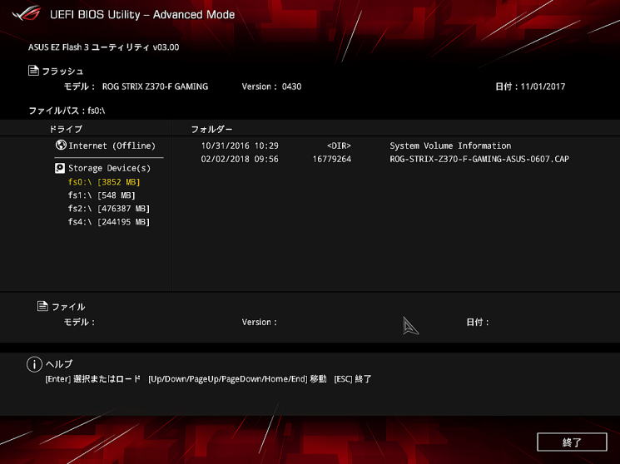The height and width of the screenshot is (464, 620).
Task: Click the ROG STRIX Z370-F GAMING model name
Action: point(155,86)
